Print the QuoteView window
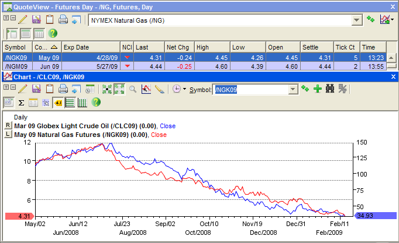The image size is (399, 243). [x=63, y=19]
